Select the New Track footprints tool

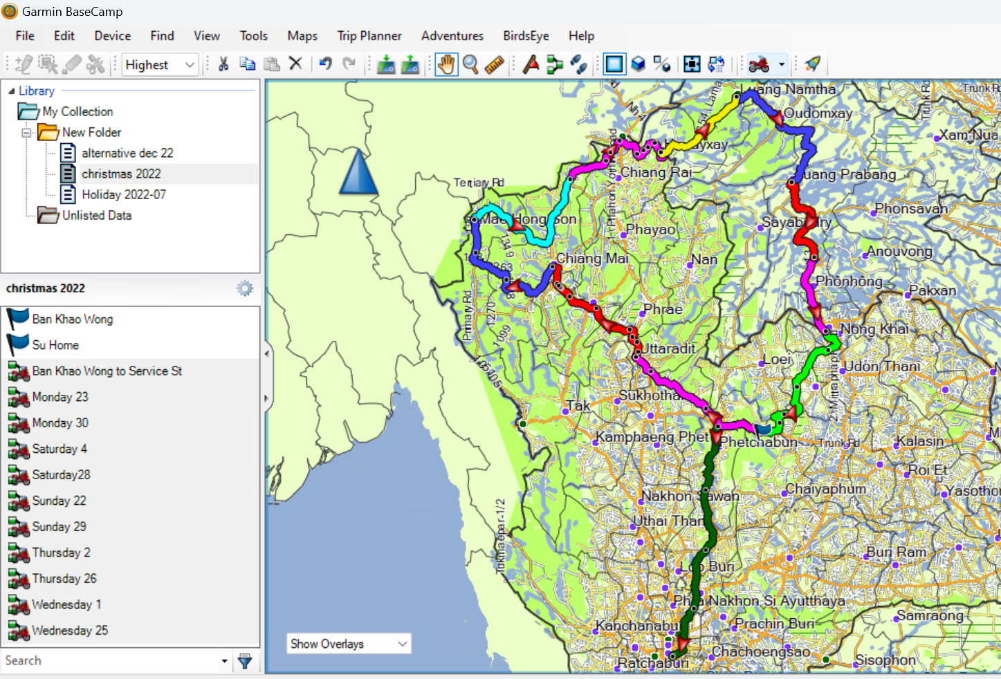coord(578,64)
